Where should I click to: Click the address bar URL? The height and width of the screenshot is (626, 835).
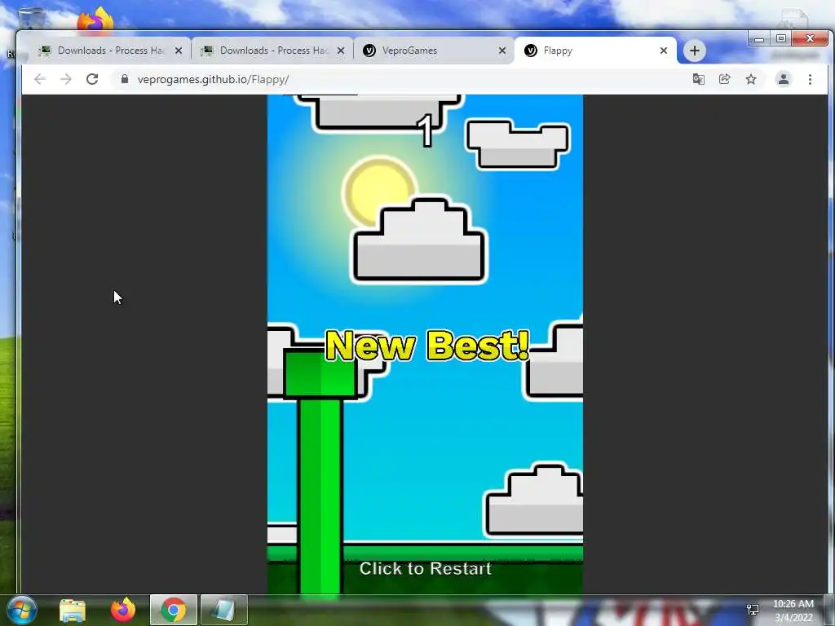click(x=213, y=79)
